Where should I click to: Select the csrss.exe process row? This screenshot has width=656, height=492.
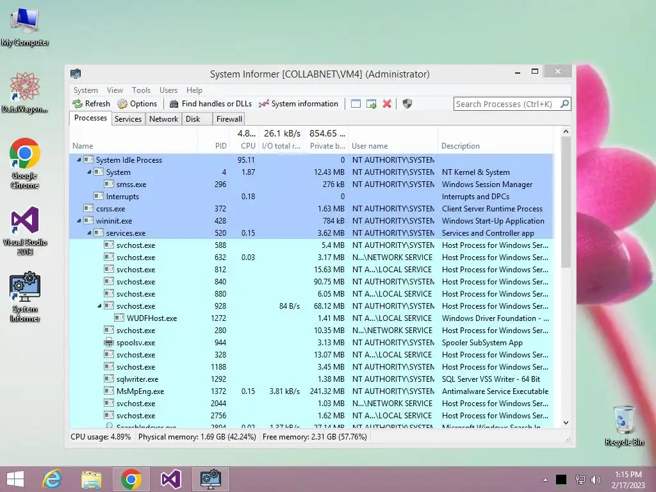[311, 208]
